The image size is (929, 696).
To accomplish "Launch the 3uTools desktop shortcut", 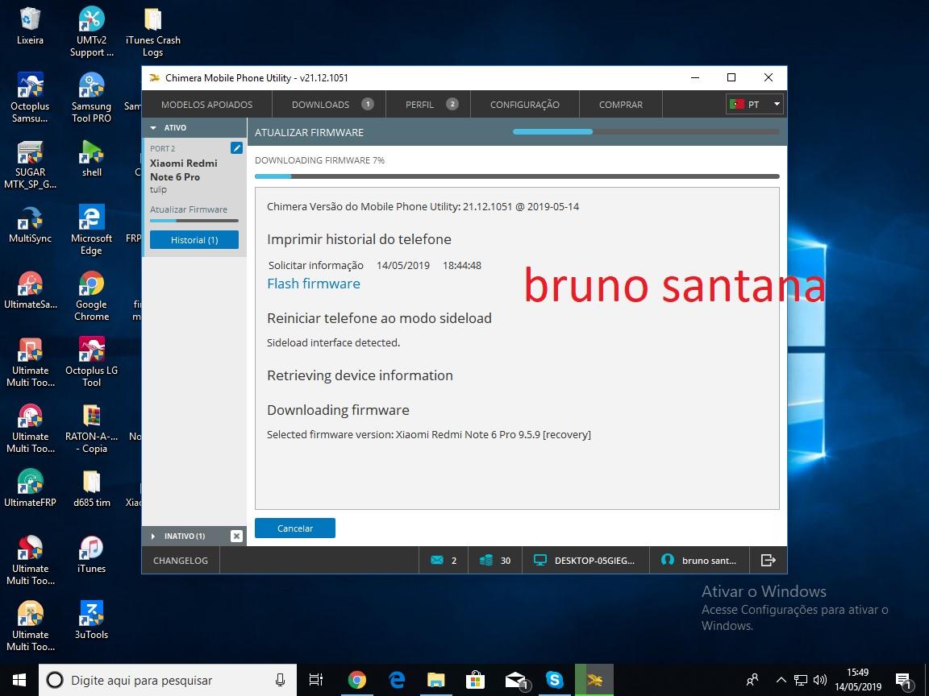I will click(x=91, y=621).
